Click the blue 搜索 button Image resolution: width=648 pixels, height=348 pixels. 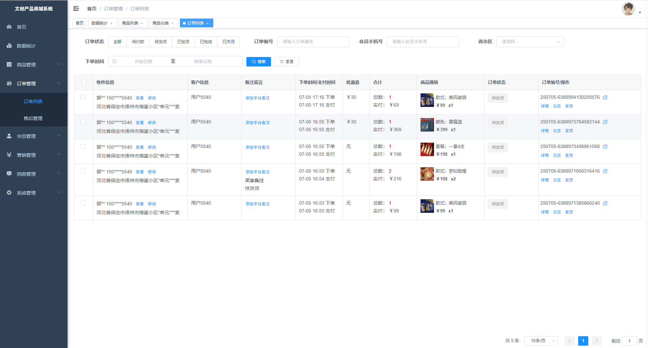tap(259, 62)
